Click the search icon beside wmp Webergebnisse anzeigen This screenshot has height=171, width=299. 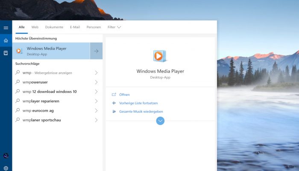pyautogui.click(x=18, y=72)
